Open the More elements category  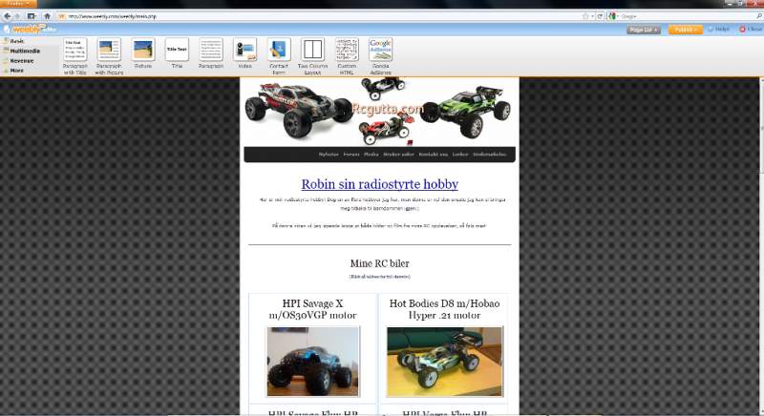click(16, 70)
